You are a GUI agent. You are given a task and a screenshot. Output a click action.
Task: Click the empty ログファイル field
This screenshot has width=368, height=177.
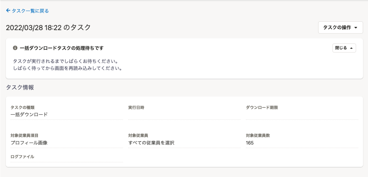67,160
